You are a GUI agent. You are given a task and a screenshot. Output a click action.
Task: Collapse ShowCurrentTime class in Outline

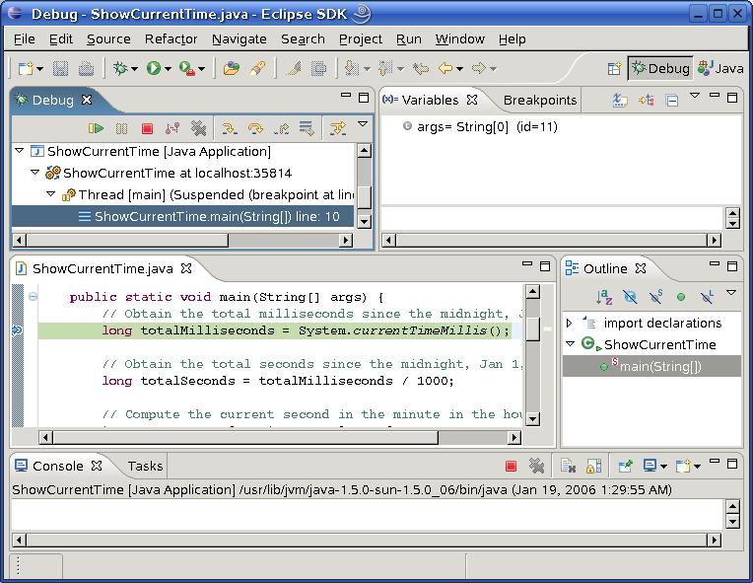click(570, 344)
